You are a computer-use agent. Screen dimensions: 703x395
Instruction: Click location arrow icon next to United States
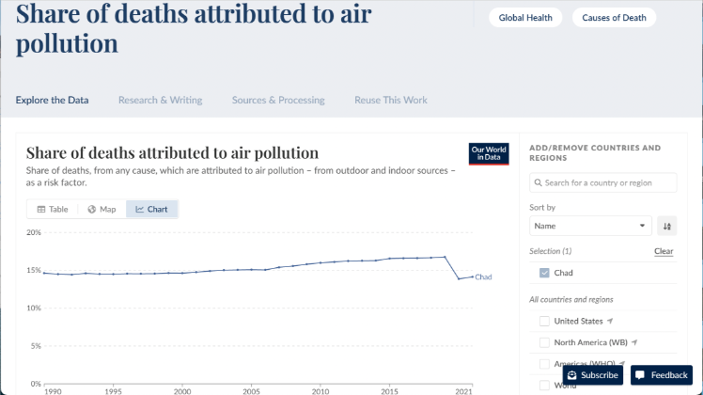pyautogui.click(x=611, y=322)
